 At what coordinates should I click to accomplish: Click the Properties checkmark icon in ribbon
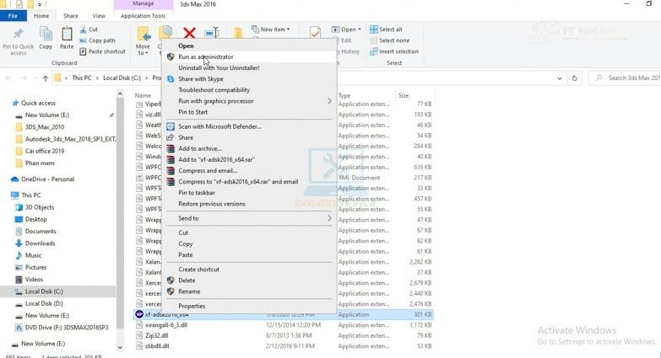[315, 33]
